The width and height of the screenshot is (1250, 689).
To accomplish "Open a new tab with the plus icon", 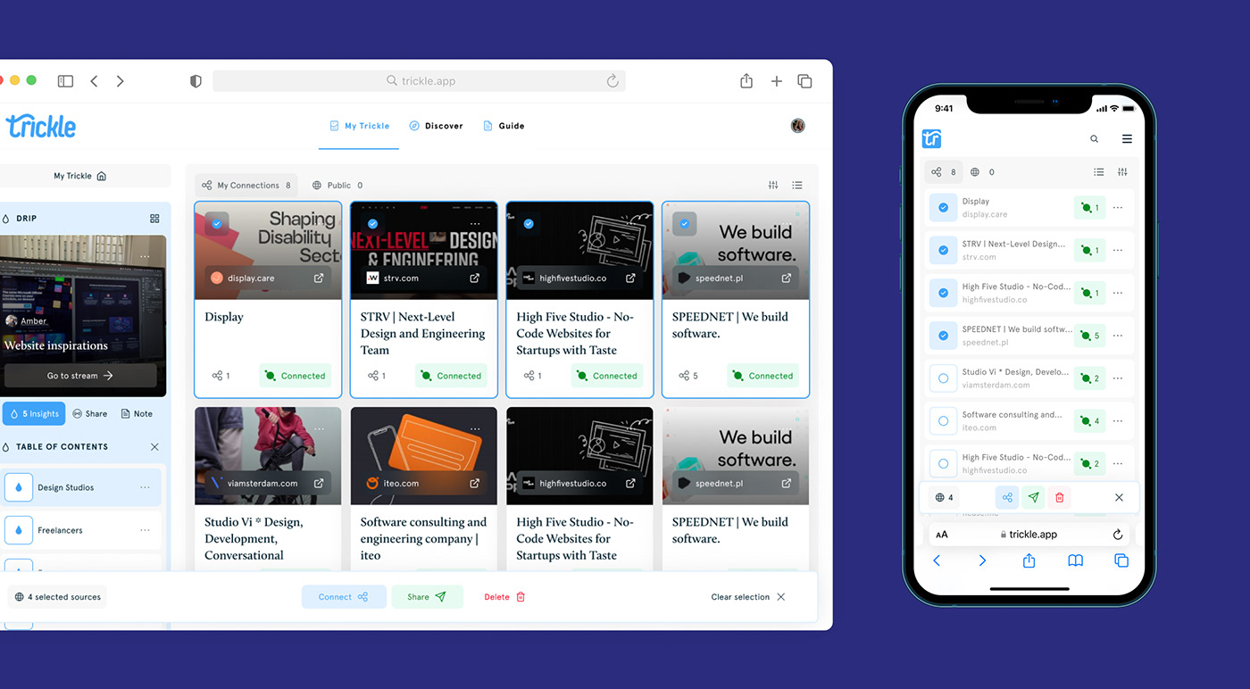I will click(x=777, y=81).
